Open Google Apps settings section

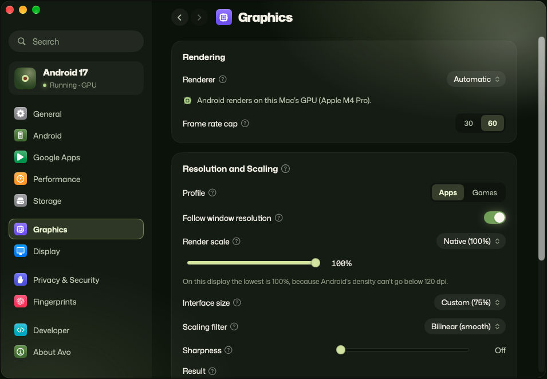[76, 157]
